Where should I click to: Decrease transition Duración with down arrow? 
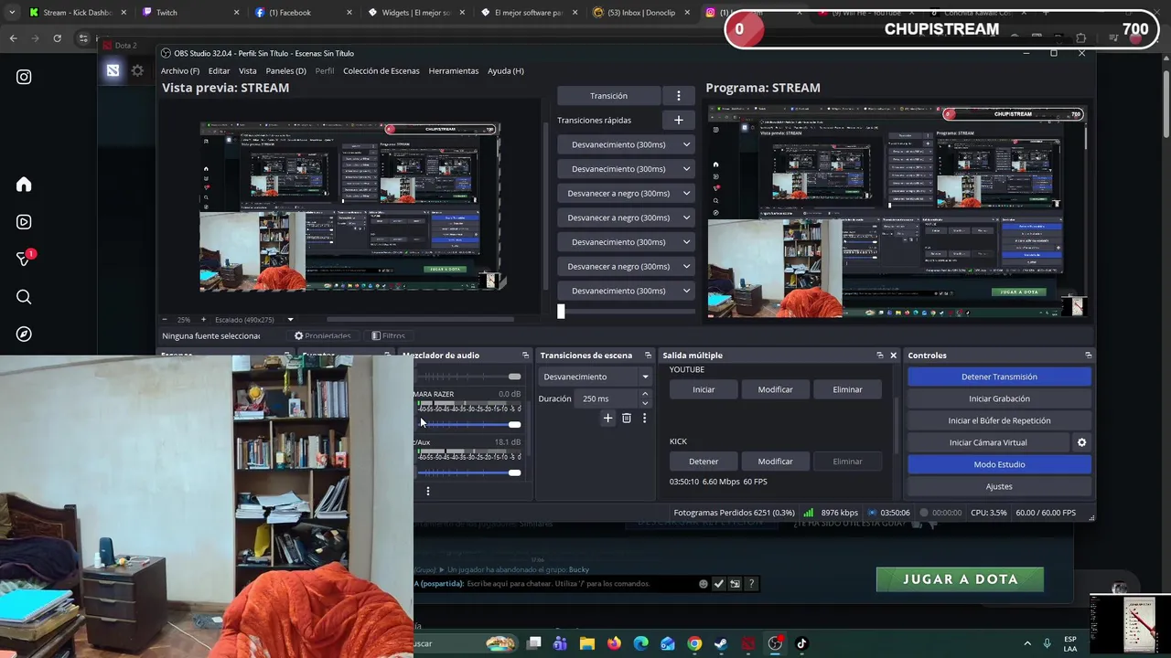pyautogui.click(x=645, y=403)
